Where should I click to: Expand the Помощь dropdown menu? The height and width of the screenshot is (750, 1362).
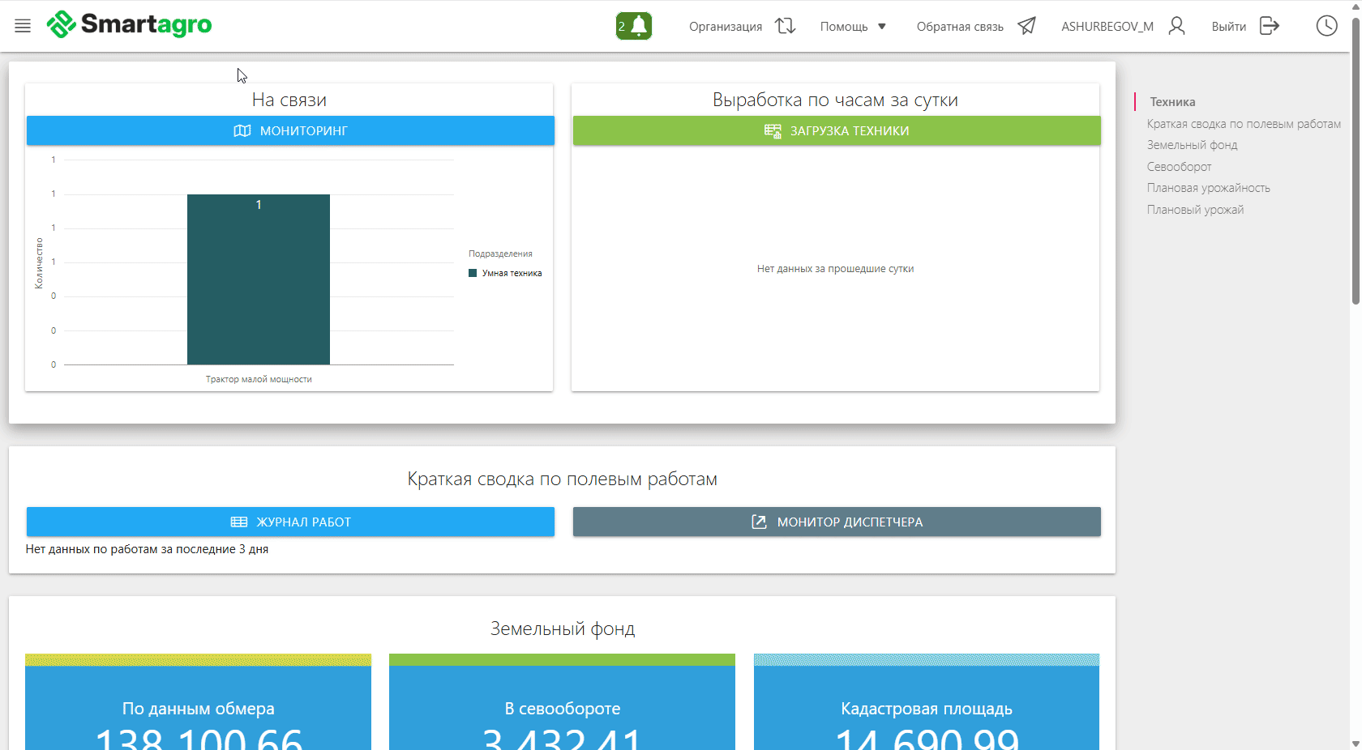coord(853,27)
